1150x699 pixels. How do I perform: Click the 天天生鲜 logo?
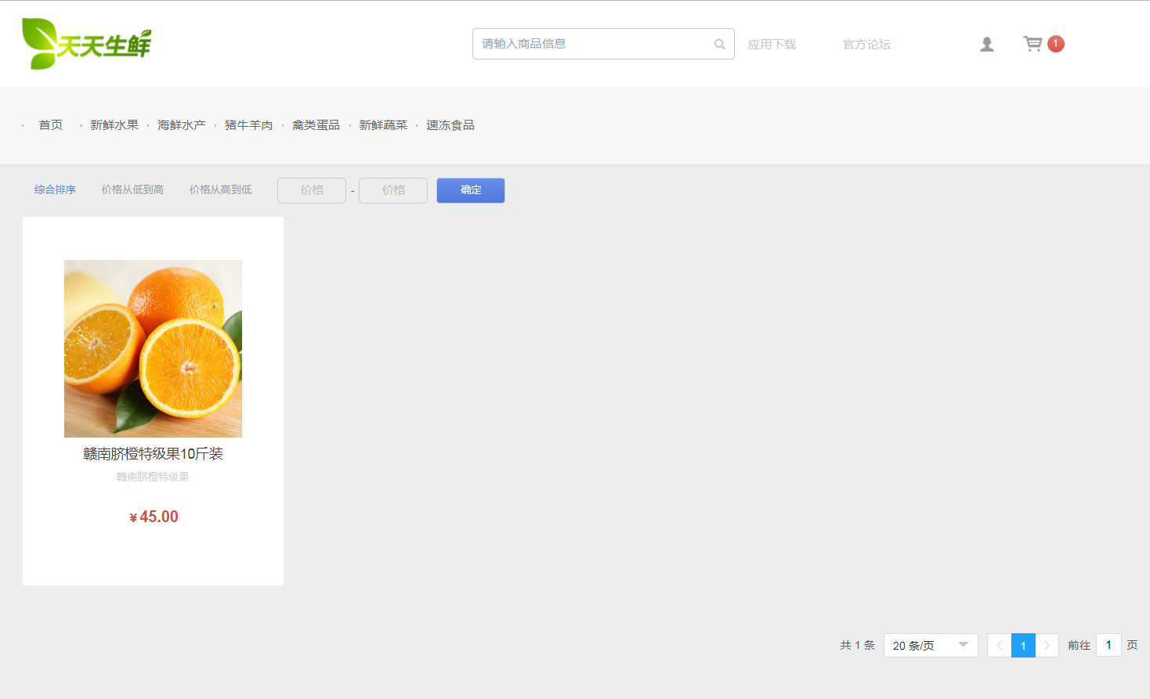pyautogui.click(x=86, y=44)
